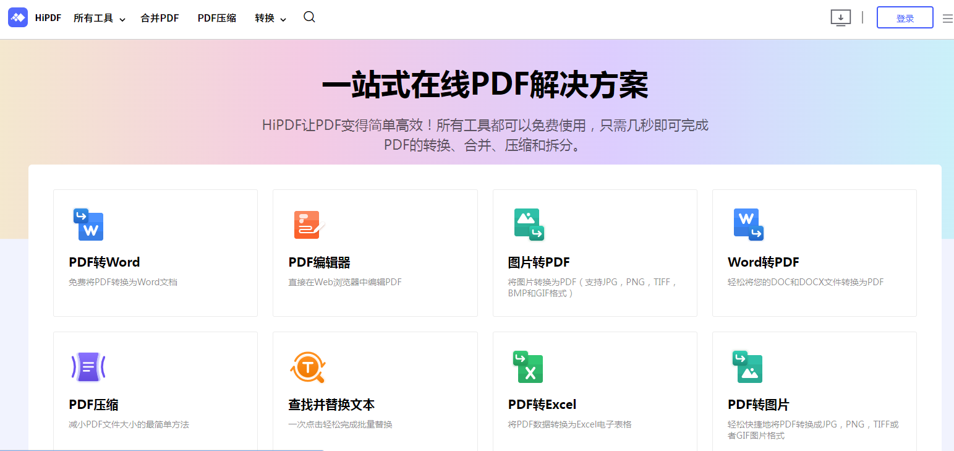Click description 减小PDF文件大小的最简单方法

(129, 424)
